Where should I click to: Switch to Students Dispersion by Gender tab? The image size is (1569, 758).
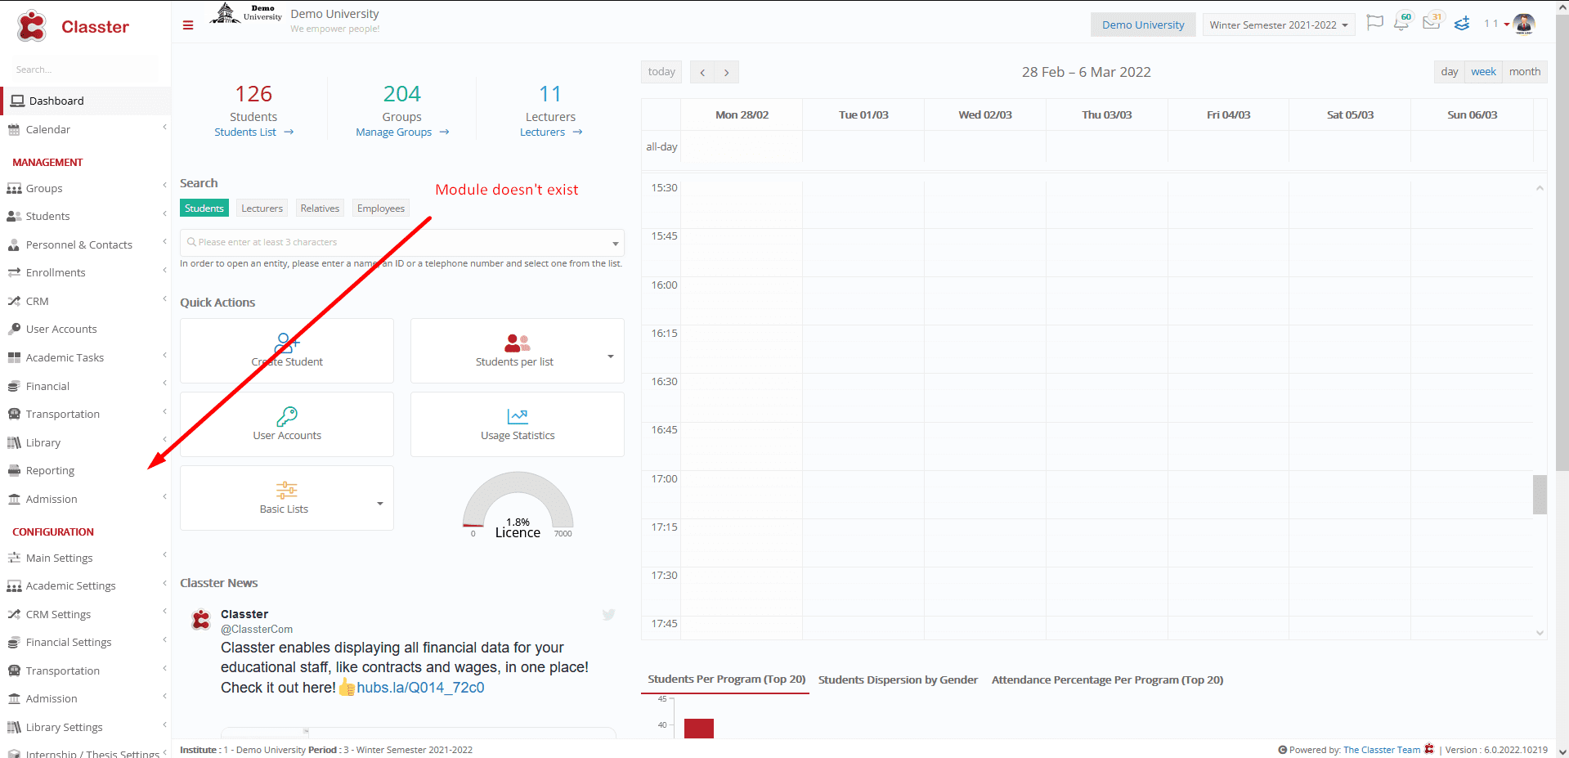(898, 680)
